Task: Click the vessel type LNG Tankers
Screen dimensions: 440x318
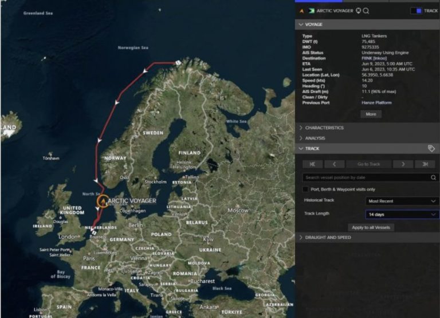Action: (x=374, y=36)
